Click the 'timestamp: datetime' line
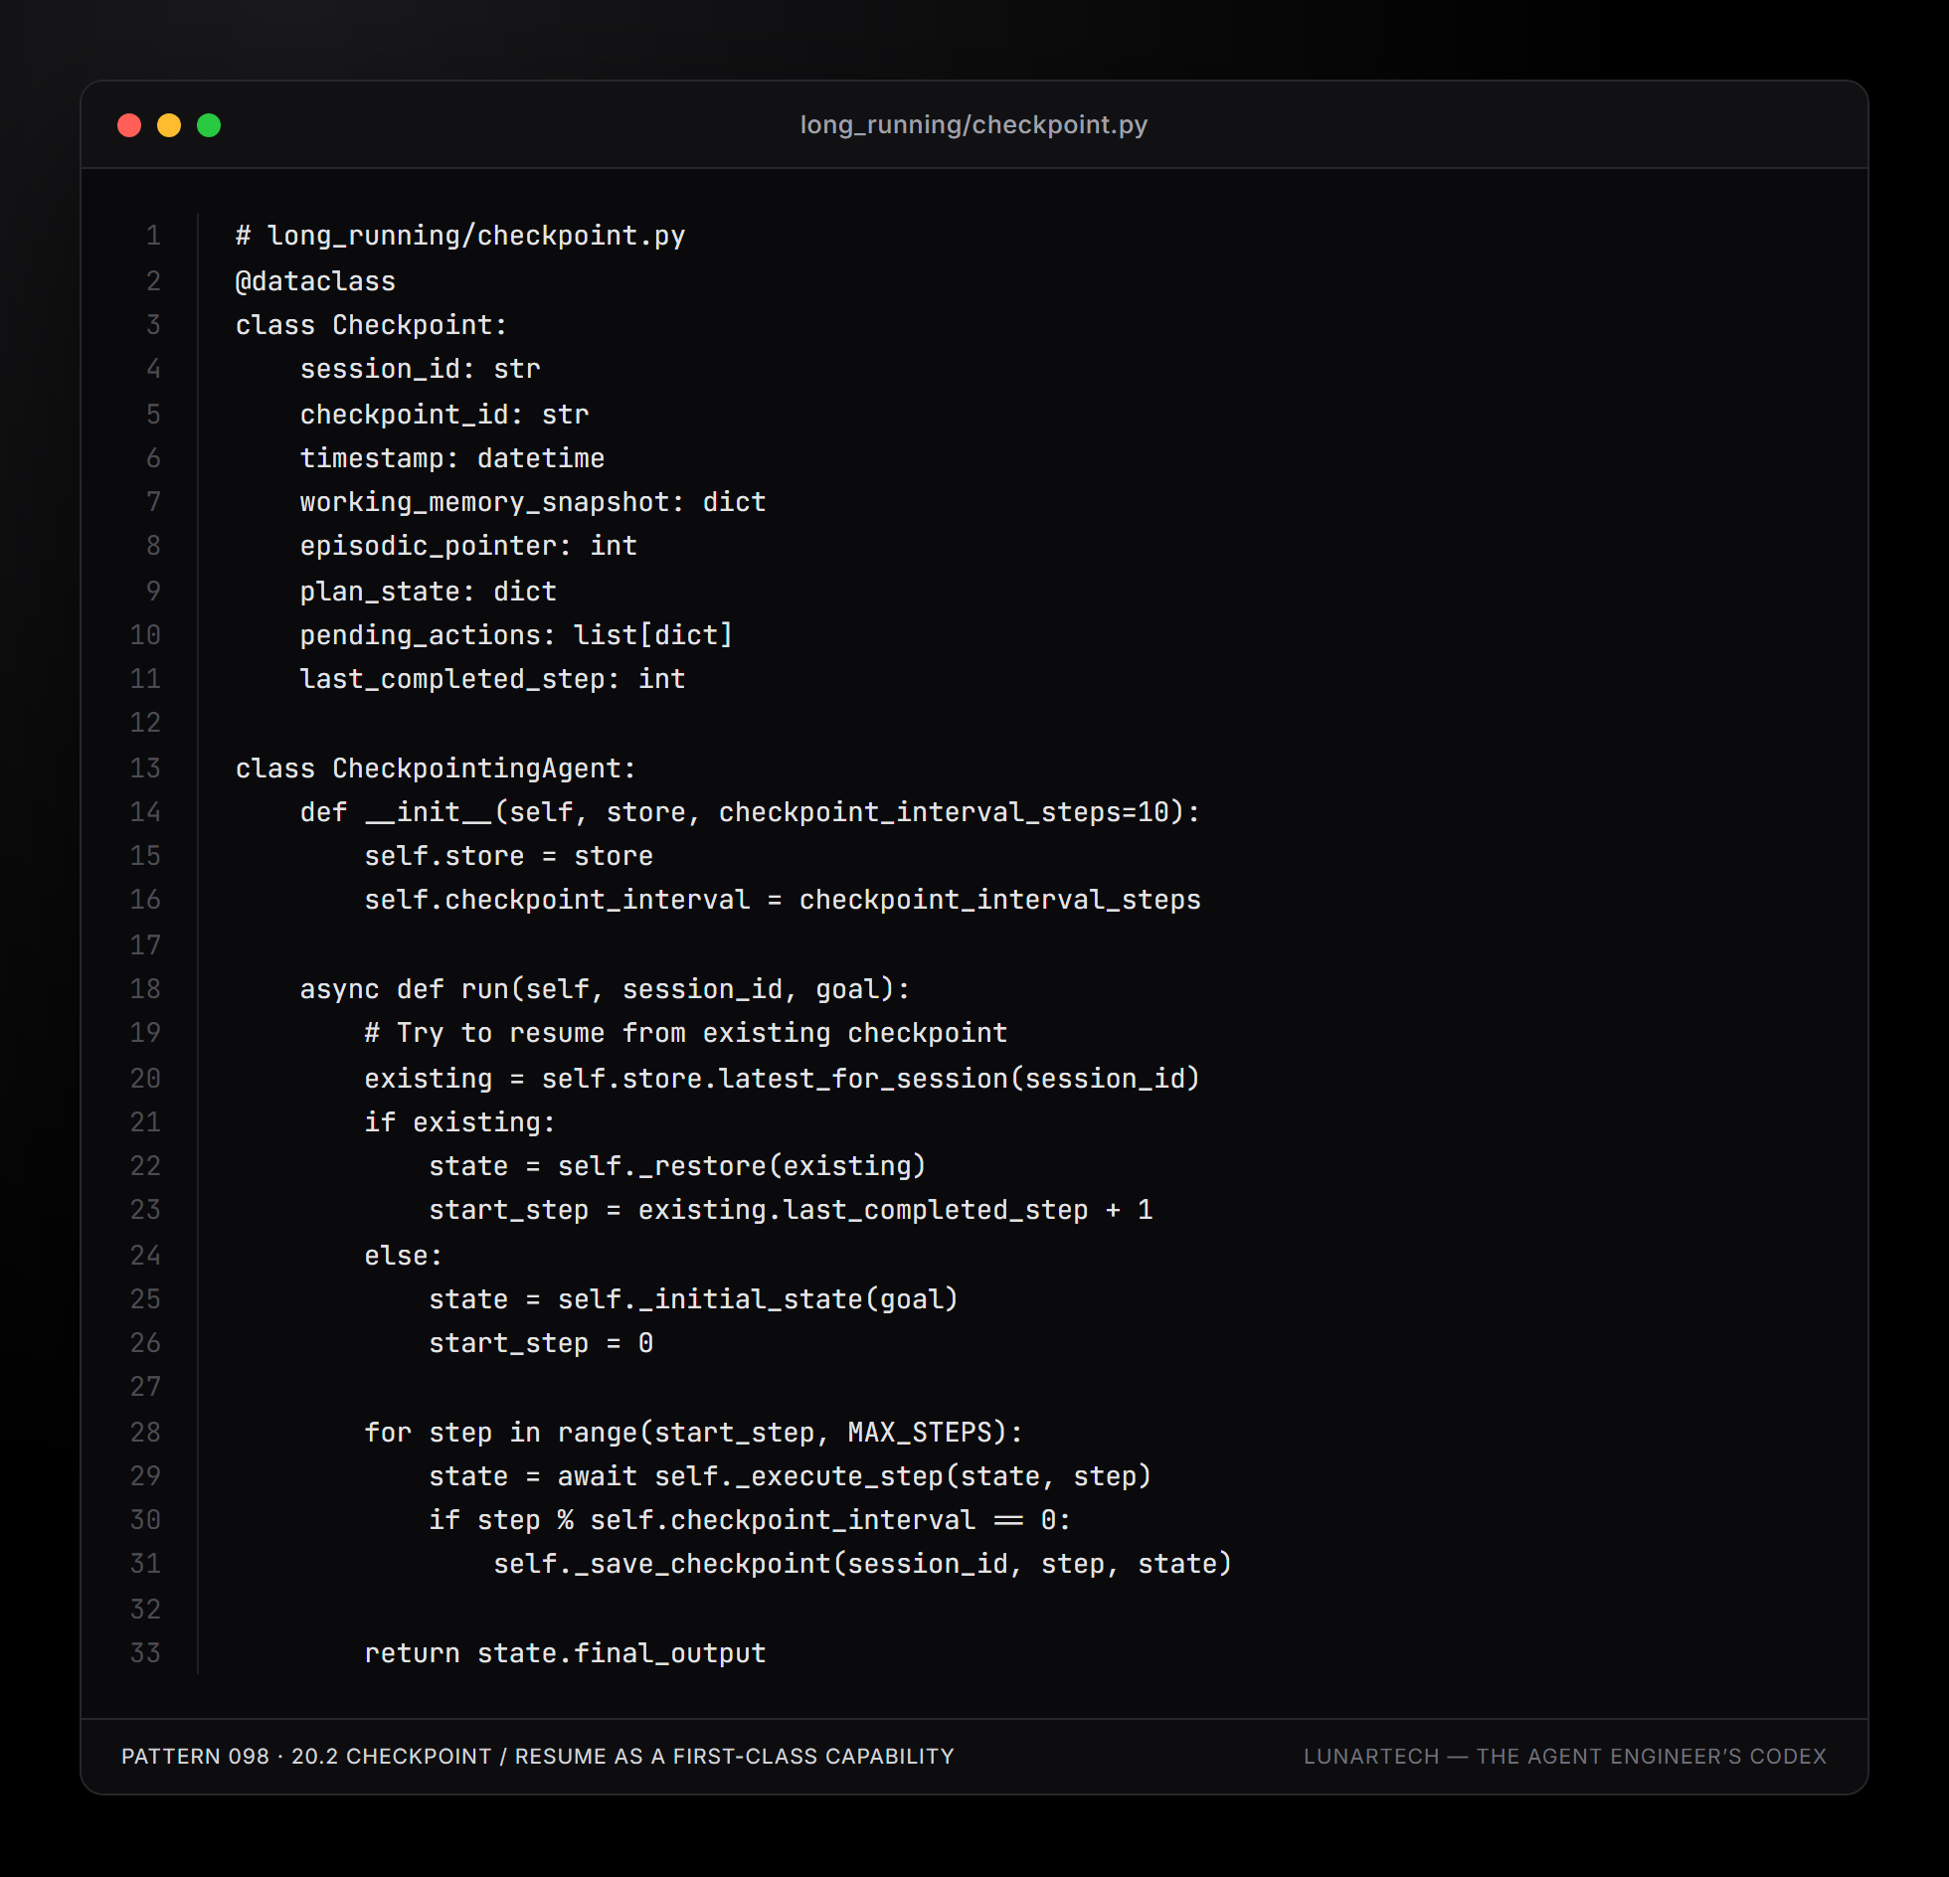Viewport: 1949px width, 1877px height. coord(452,458)
